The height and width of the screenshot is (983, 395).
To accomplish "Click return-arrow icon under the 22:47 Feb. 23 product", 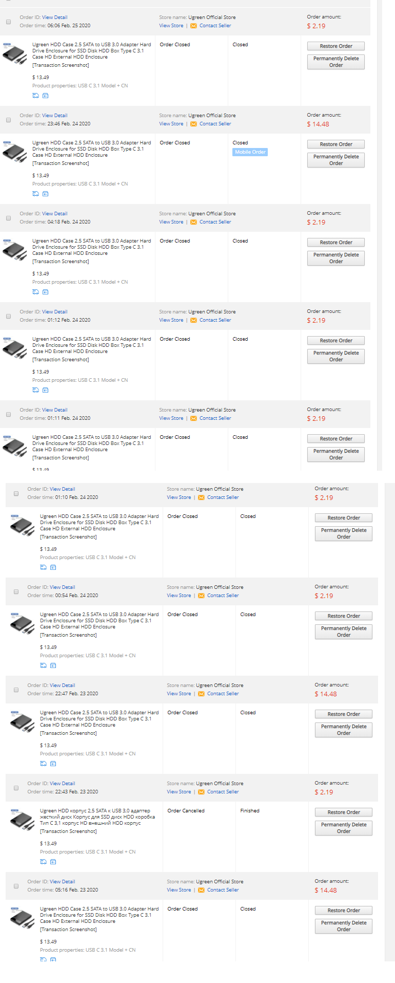I will tap(53, 764).
